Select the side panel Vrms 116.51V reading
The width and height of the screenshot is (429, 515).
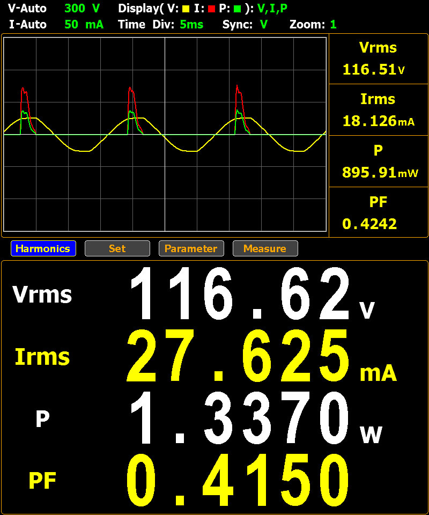(378, 58)
